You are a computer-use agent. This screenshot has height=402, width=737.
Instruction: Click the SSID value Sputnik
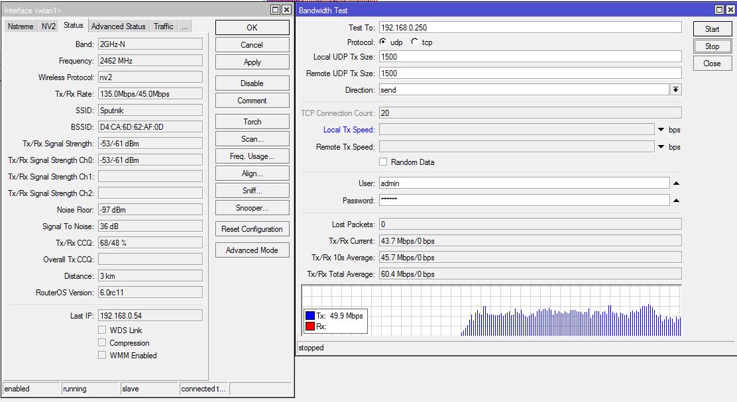tap(150, 111)
